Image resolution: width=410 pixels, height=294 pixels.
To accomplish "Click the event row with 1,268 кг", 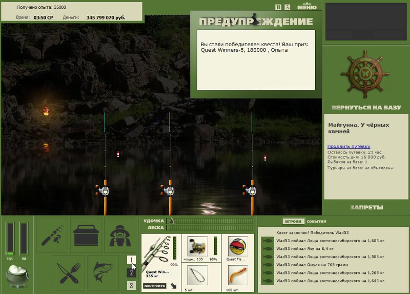I will pyautogui.click(x=330, y=273).
